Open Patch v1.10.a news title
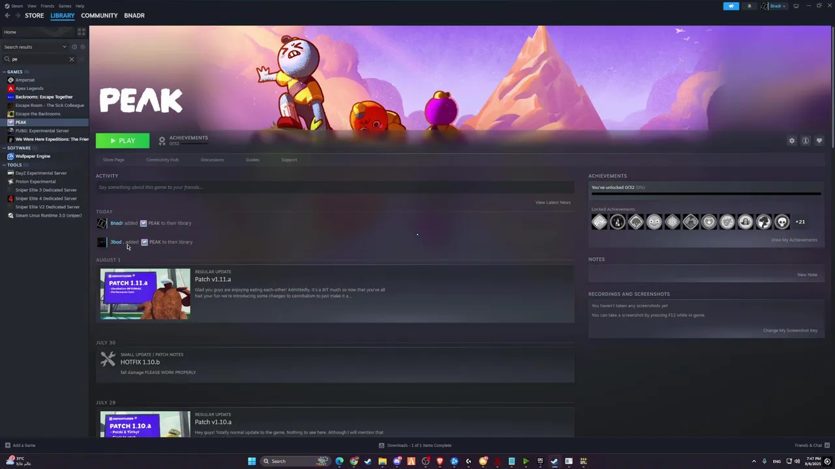This screenshot has width=835, height=469. pos(213,422)
